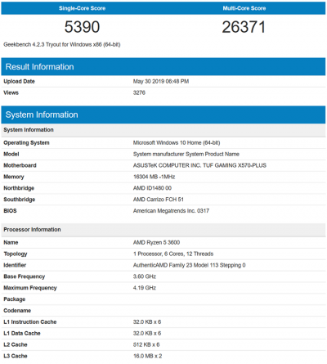Select the Single-Core Score header label
The image size is (327, 364).
82,8
